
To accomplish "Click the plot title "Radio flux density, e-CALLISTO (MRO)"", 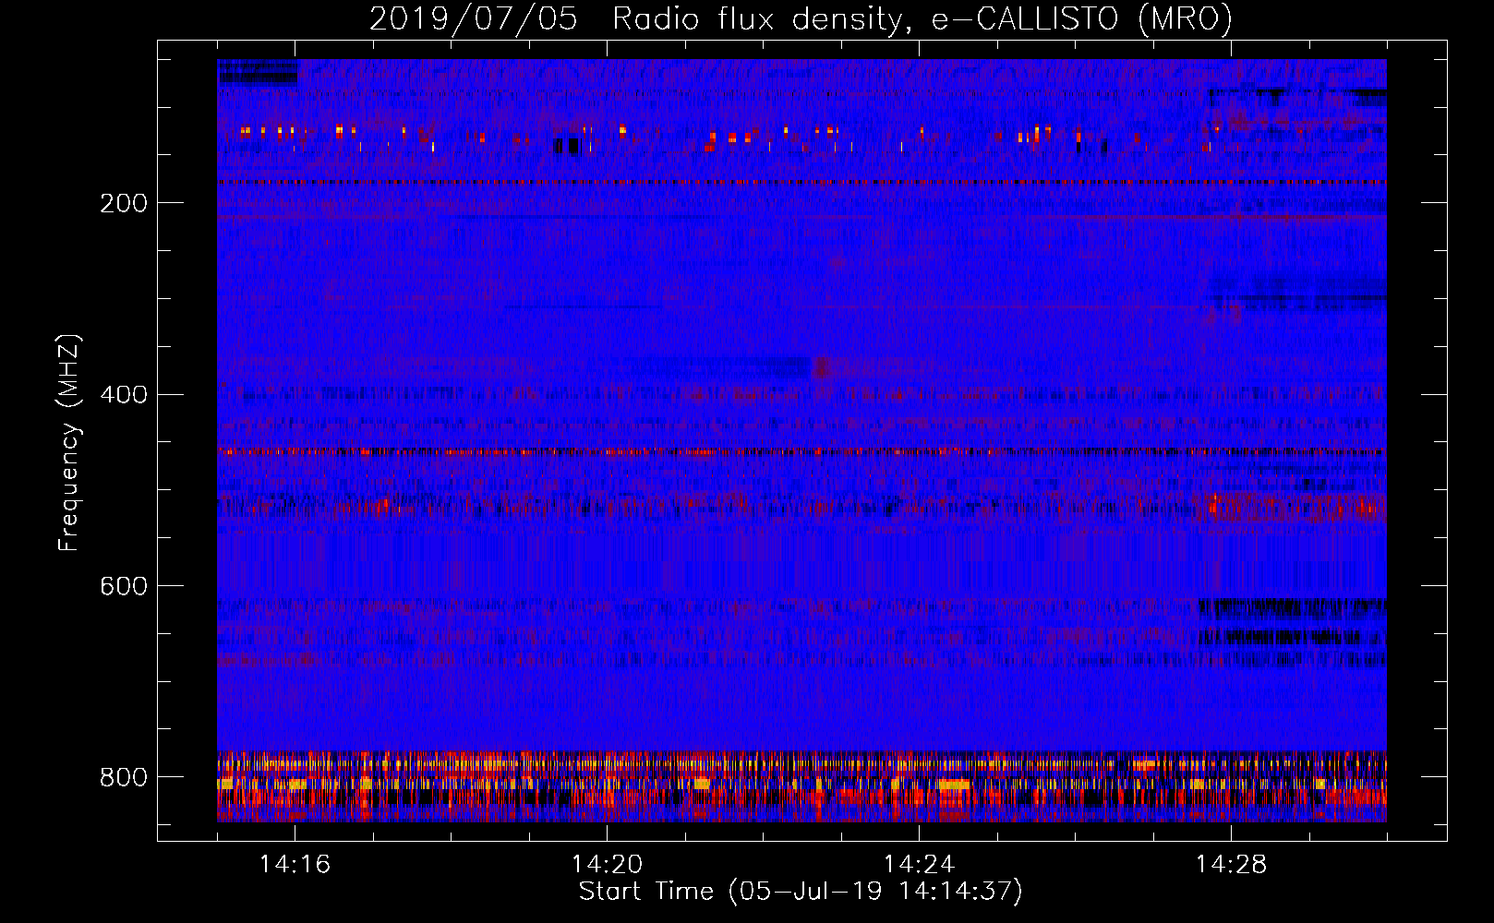I will click(922, 18).
